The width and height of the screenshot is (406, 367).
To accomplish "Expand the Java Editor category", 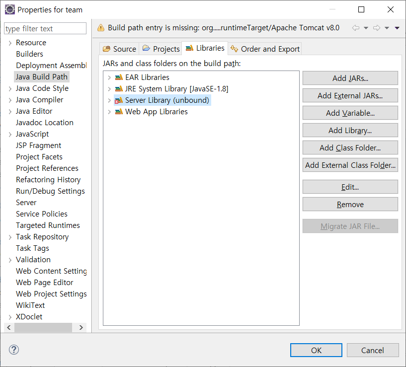I will pos(10,111).
